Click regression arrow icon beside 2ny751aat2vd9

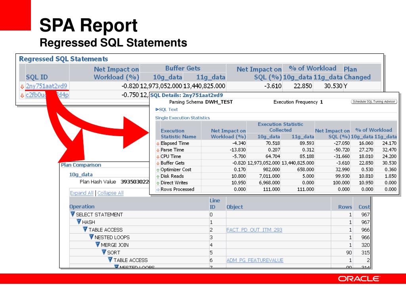(x=22, y=86)
